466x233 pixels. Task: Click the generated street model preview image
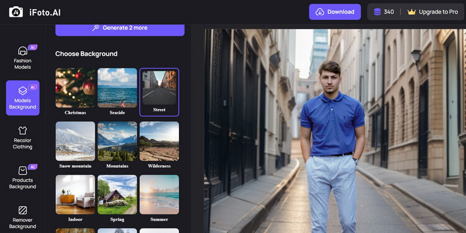[335, 130]
